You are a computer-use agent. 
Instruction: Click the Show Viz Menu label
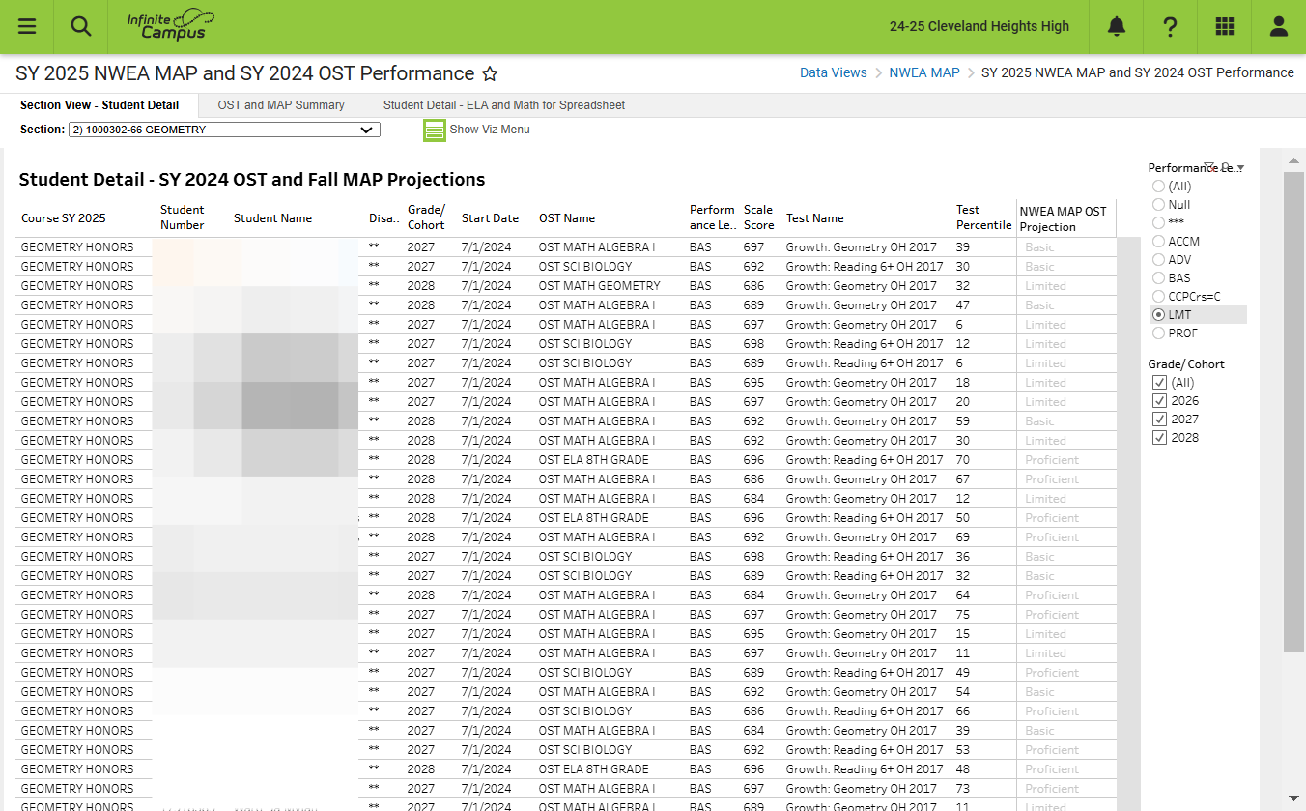(x=490, y=130)
